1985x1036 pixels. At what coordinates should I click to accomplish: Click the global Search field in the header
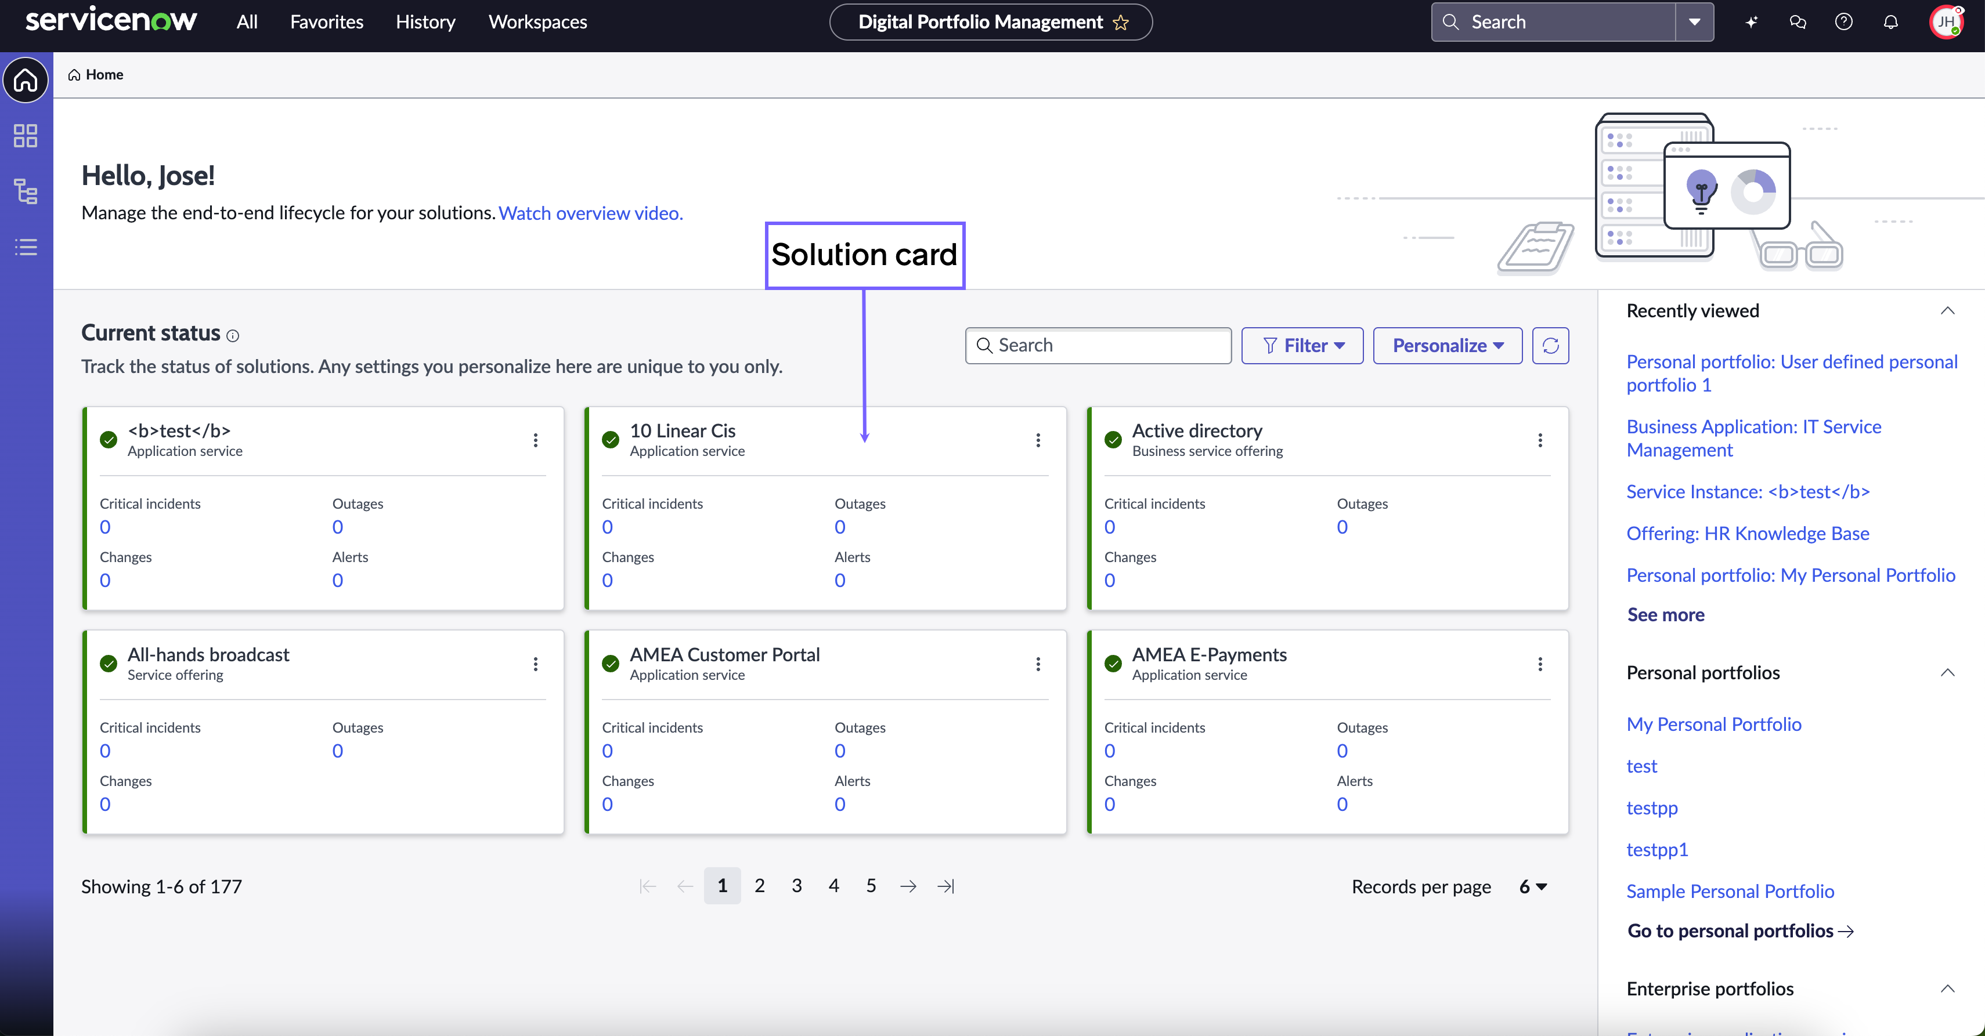coord(1554,21)
